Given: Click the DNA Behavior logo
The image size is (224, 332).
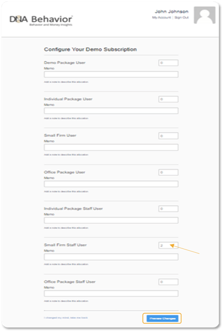Looking at the screenshot, I should coord(41,20).
